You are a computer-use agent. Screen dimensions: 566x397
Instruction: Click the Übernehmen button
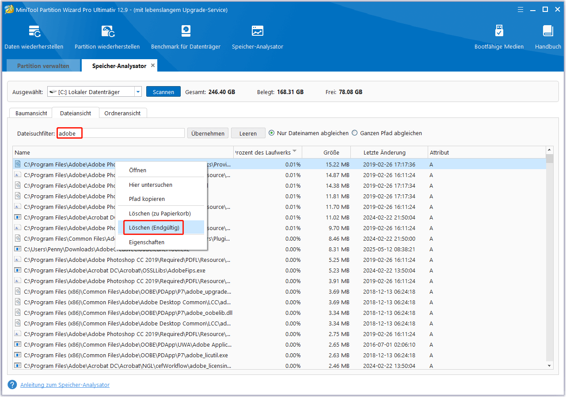208,133
